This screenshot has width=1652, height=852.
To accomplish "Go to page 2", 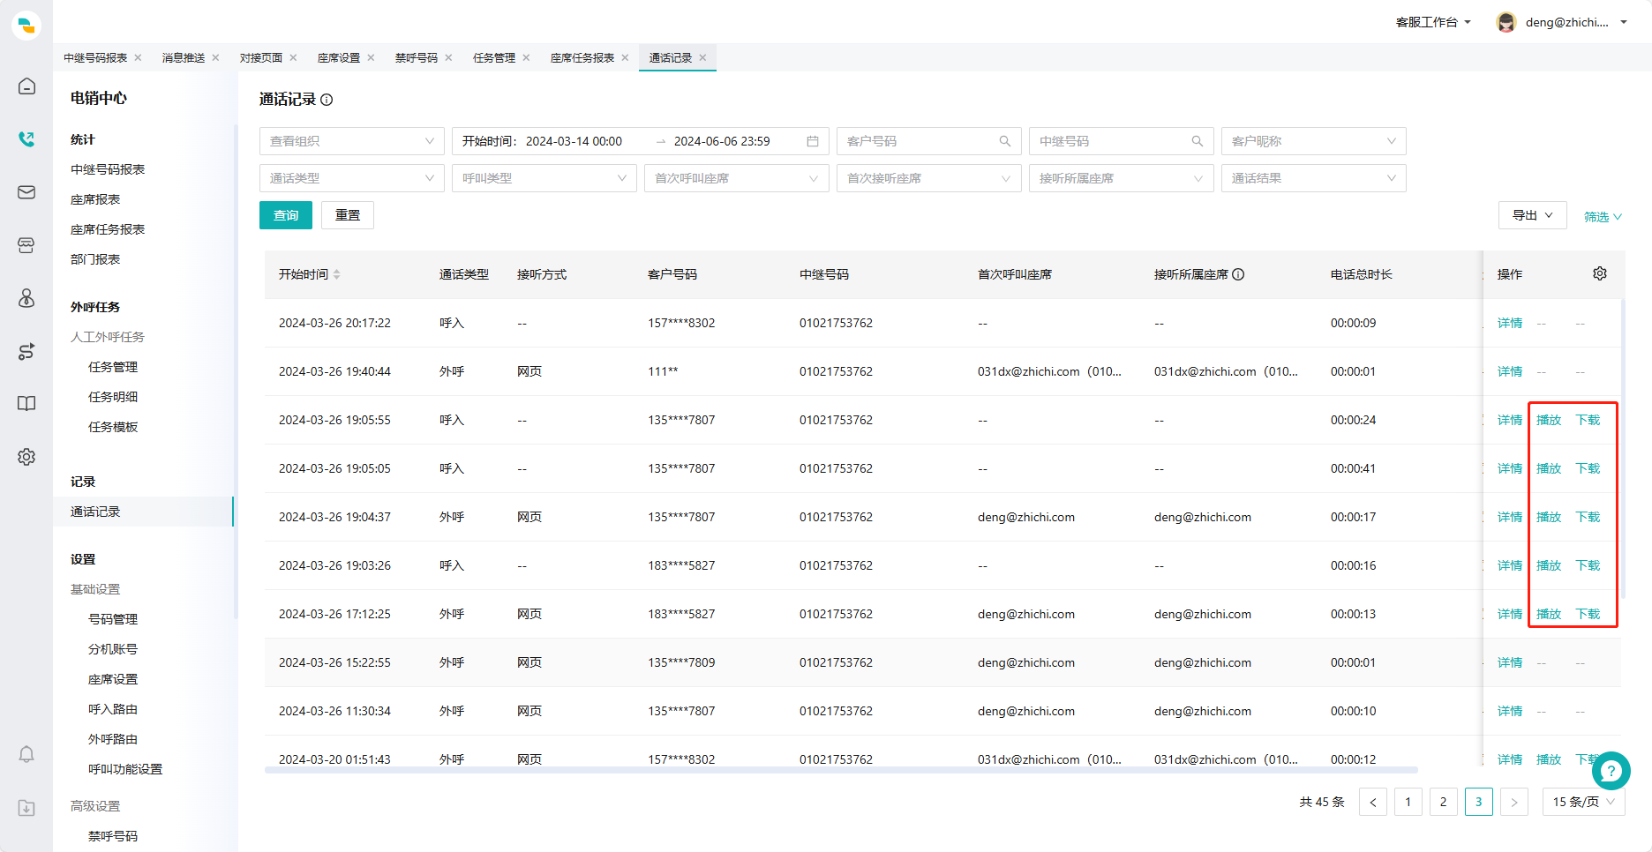I will 1444,802.
